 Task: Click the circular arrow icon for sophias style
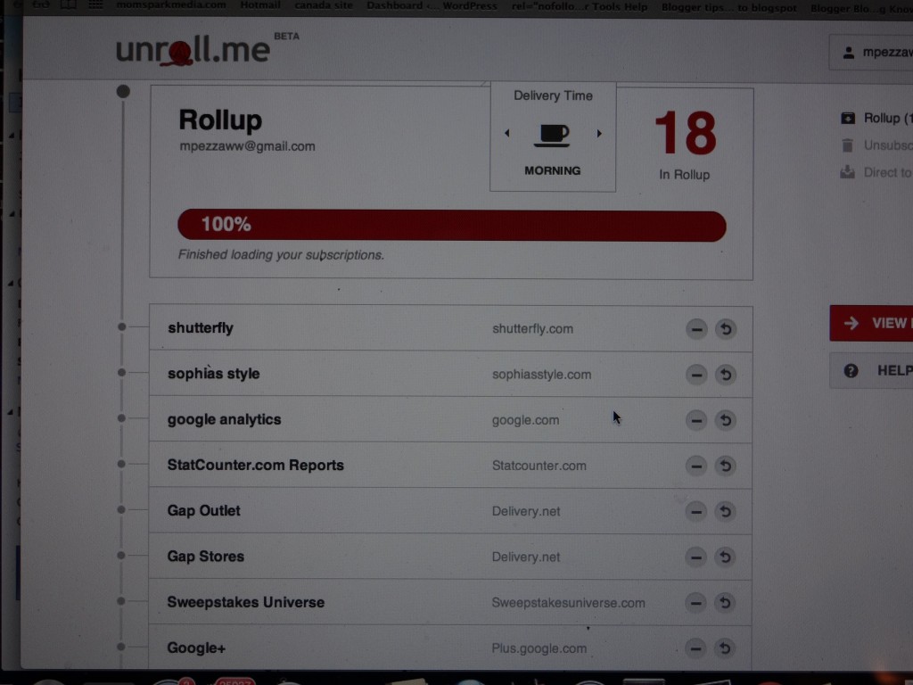(x=726, y=375)
